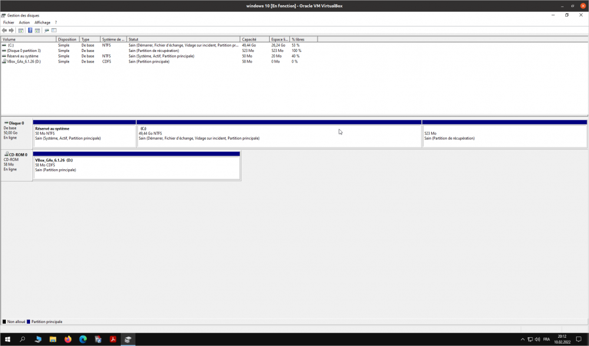The width and height of the screenshot is (589, 346).
Task: Sort by the Volume column header
Action: (28, 39)
